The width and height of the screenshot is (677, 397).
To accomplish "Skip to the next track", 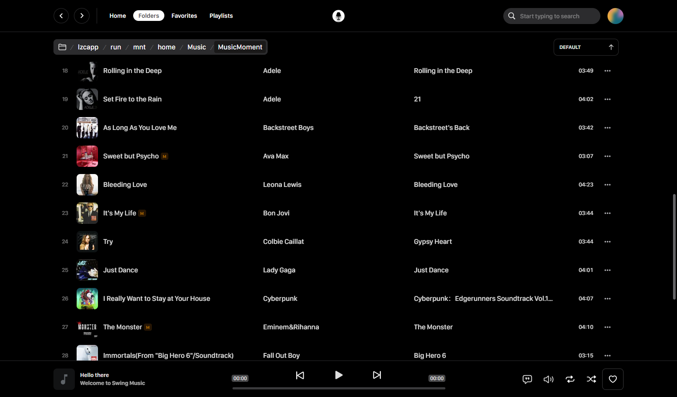I will (377, 375).
